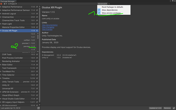Select the XR Legacy Input Helpers package
The height and width of the screenshot is (110, 176).
tap(19, 102)
